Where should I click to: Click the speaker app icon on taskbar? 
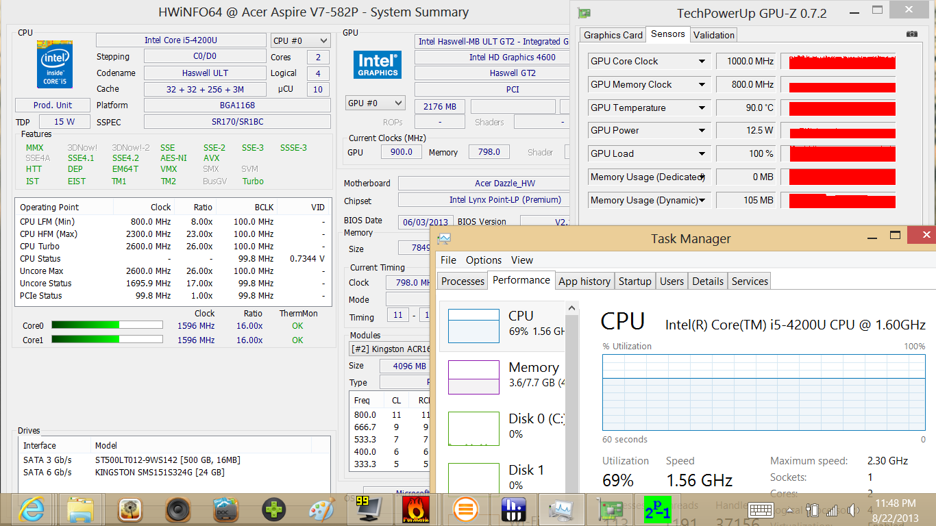178,510
